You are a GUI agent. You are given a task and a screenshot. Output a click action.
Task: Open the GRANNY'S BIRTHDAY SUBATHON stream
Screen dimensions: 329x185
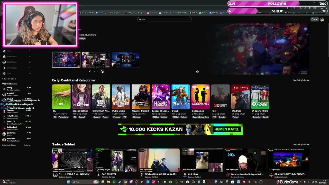pos(289,160)
